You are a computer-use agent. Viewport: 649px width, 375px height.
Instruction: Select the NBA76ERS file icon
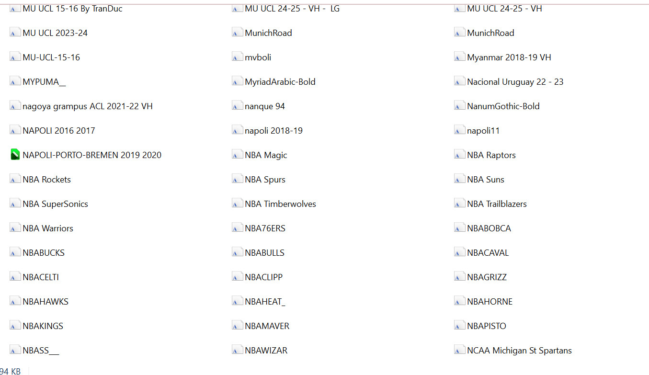[x=237, y=228]
